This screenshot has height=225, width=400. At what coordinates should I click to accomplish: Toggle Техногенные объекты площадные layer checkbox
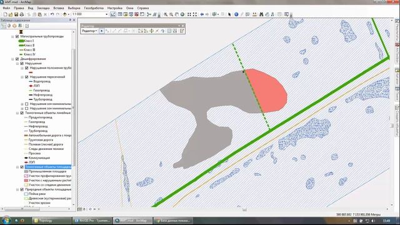pyautogui.click(x=22, y=167)
